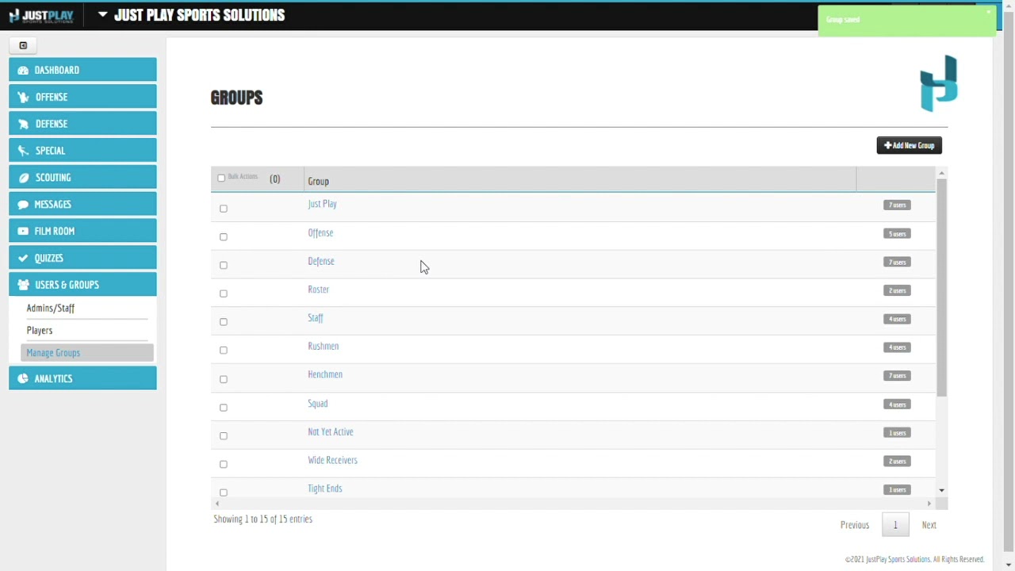Screen dimensions: 1015x571
Task: Click the 7 users badge for Just Play
Action: click(x=897, y=205)
